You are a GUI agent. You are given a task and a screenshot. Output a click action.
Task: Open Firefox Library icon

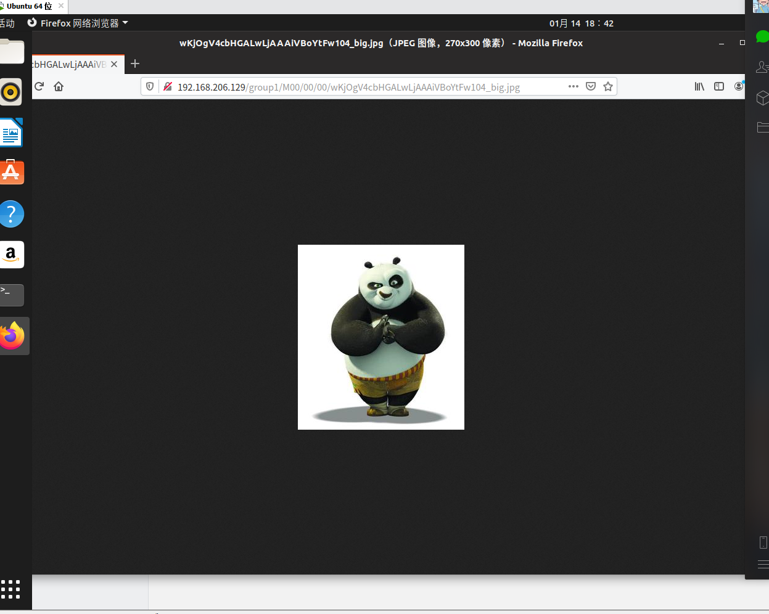coord(699,86)
